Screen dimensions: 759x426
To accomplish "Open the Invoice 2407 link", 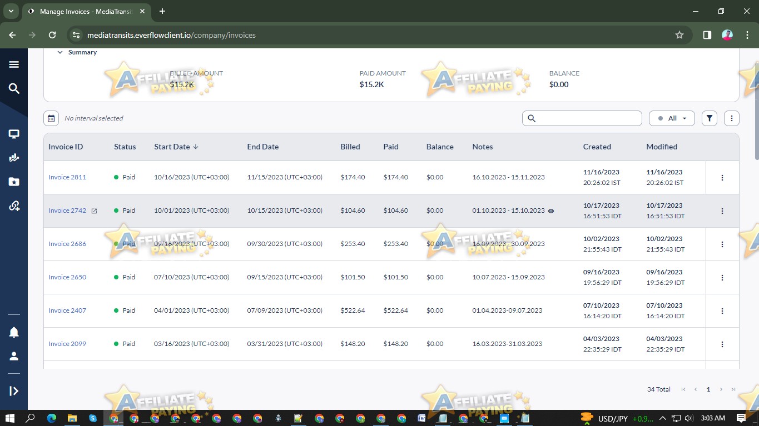I will click(x=67, y=310).
